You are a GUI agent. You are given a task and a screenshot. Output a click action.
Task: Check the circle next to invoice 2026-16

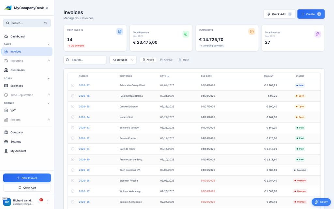tap(73, 202)
